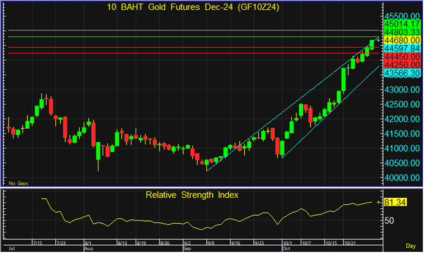Click the 45014.17 green price tag

pos(401,23)
